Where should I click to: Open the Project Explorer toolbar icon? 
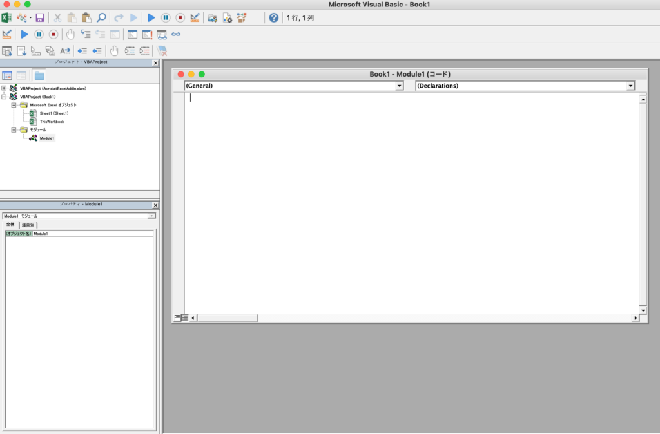pyautogui.click(x=213, y=17)
